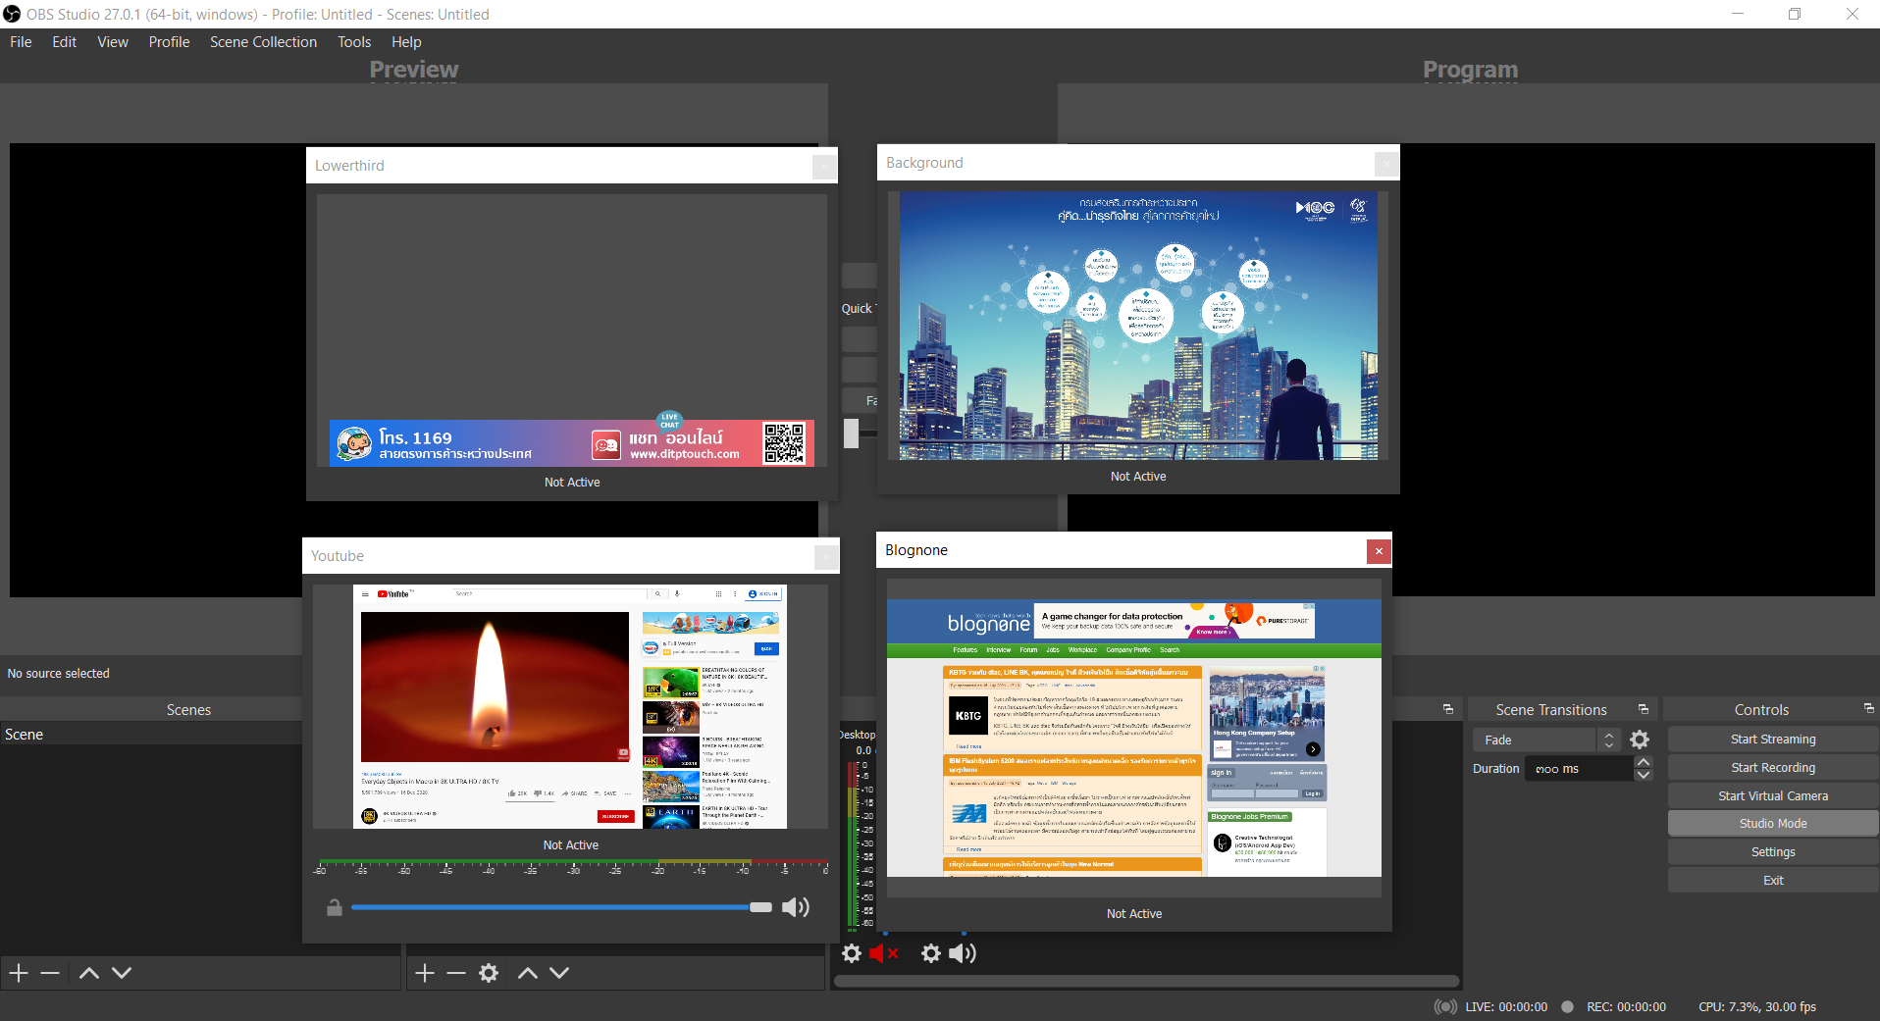The image size is (1880, 1021).
Task: Click the Youtube volume slider handle
Action: pos(761,907)
